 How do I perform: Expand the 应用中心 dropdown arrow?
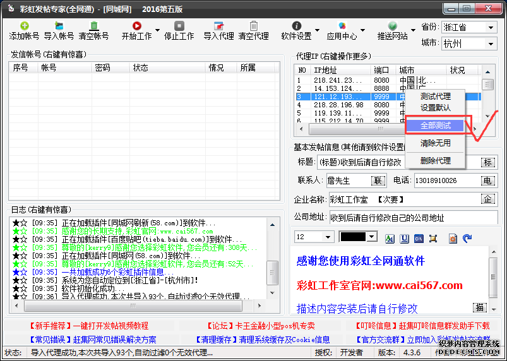click(x=362, y=30)
